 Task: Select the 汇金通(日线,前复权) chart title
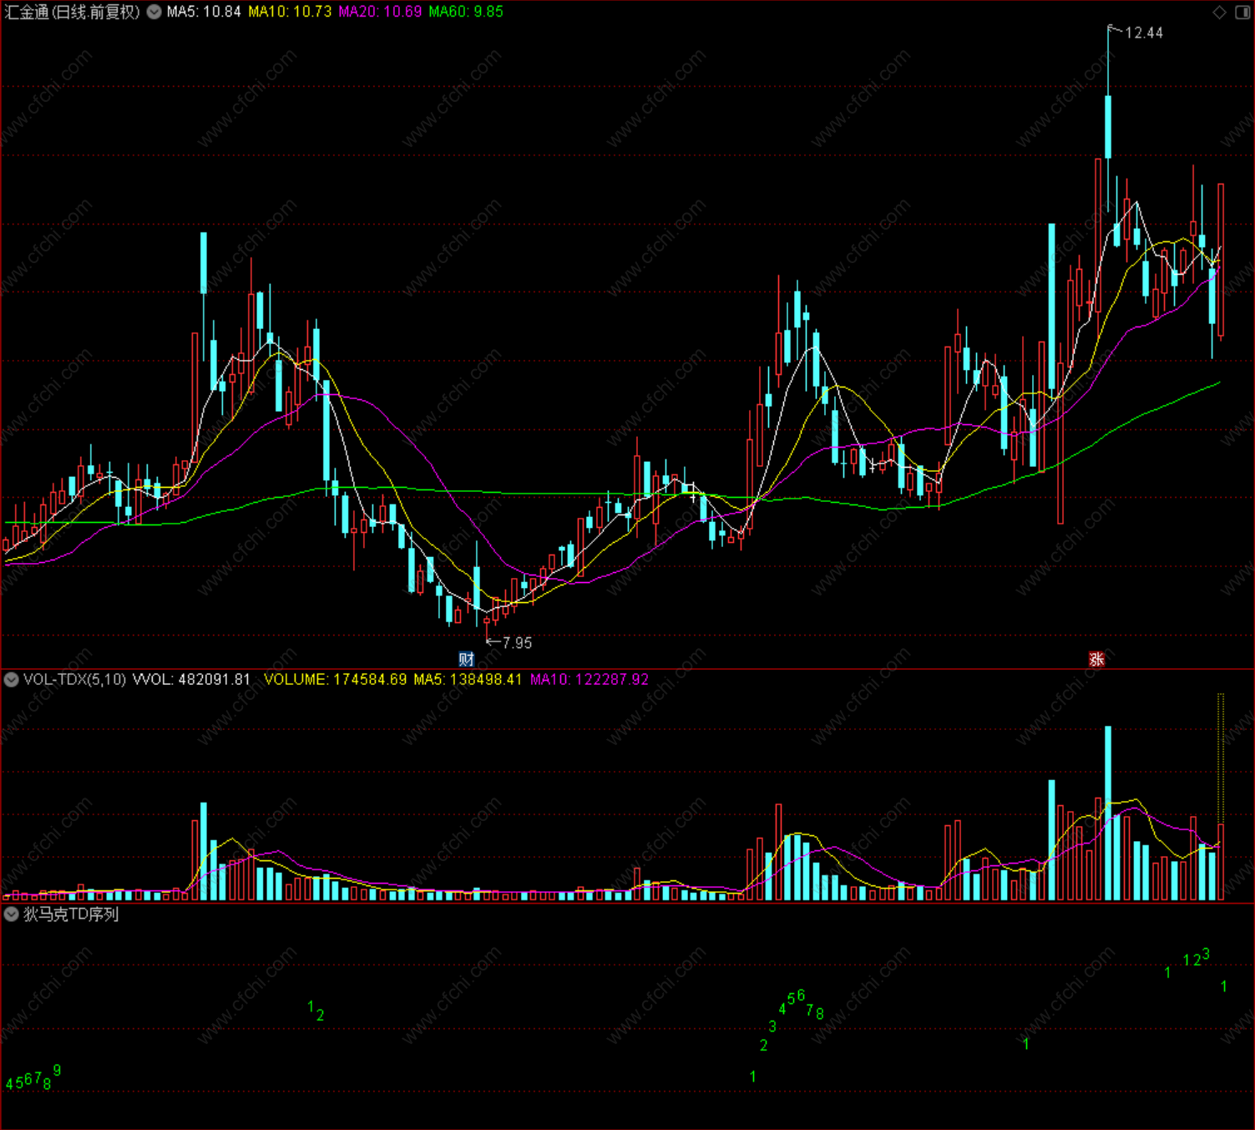[72, 12]
